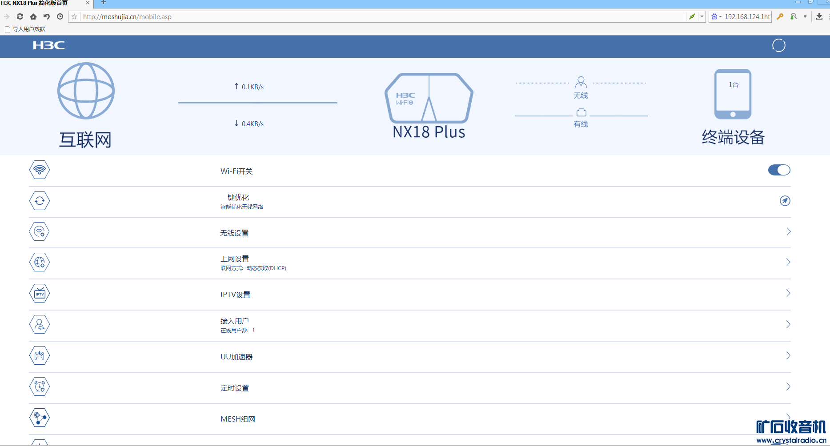The image size is (830, 446).
Task: Click the 联网方式 DHCP subtitle
Action: (x=253, y=268)
